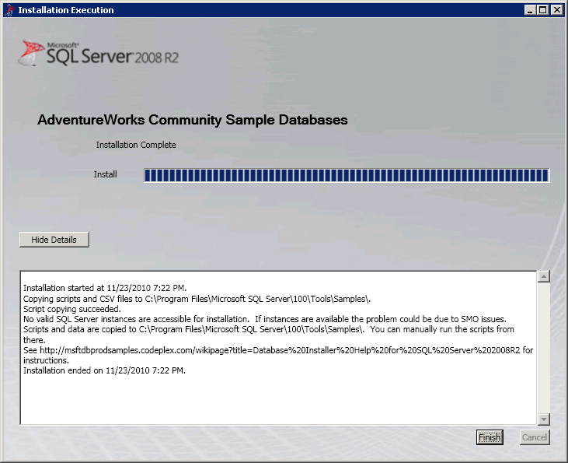This screenshot has height=463, width=568.
Task: Click the 'Script copying succeeded.' log line
Action: point(71,309)
